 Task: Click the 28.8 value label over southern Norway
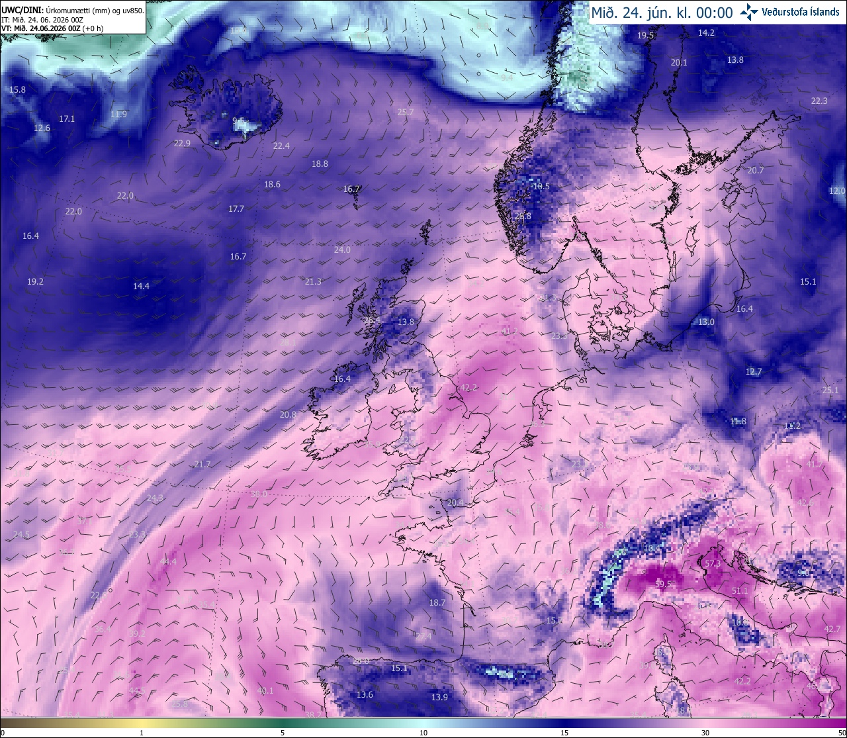pyautogui.click(x=523, y=216)
